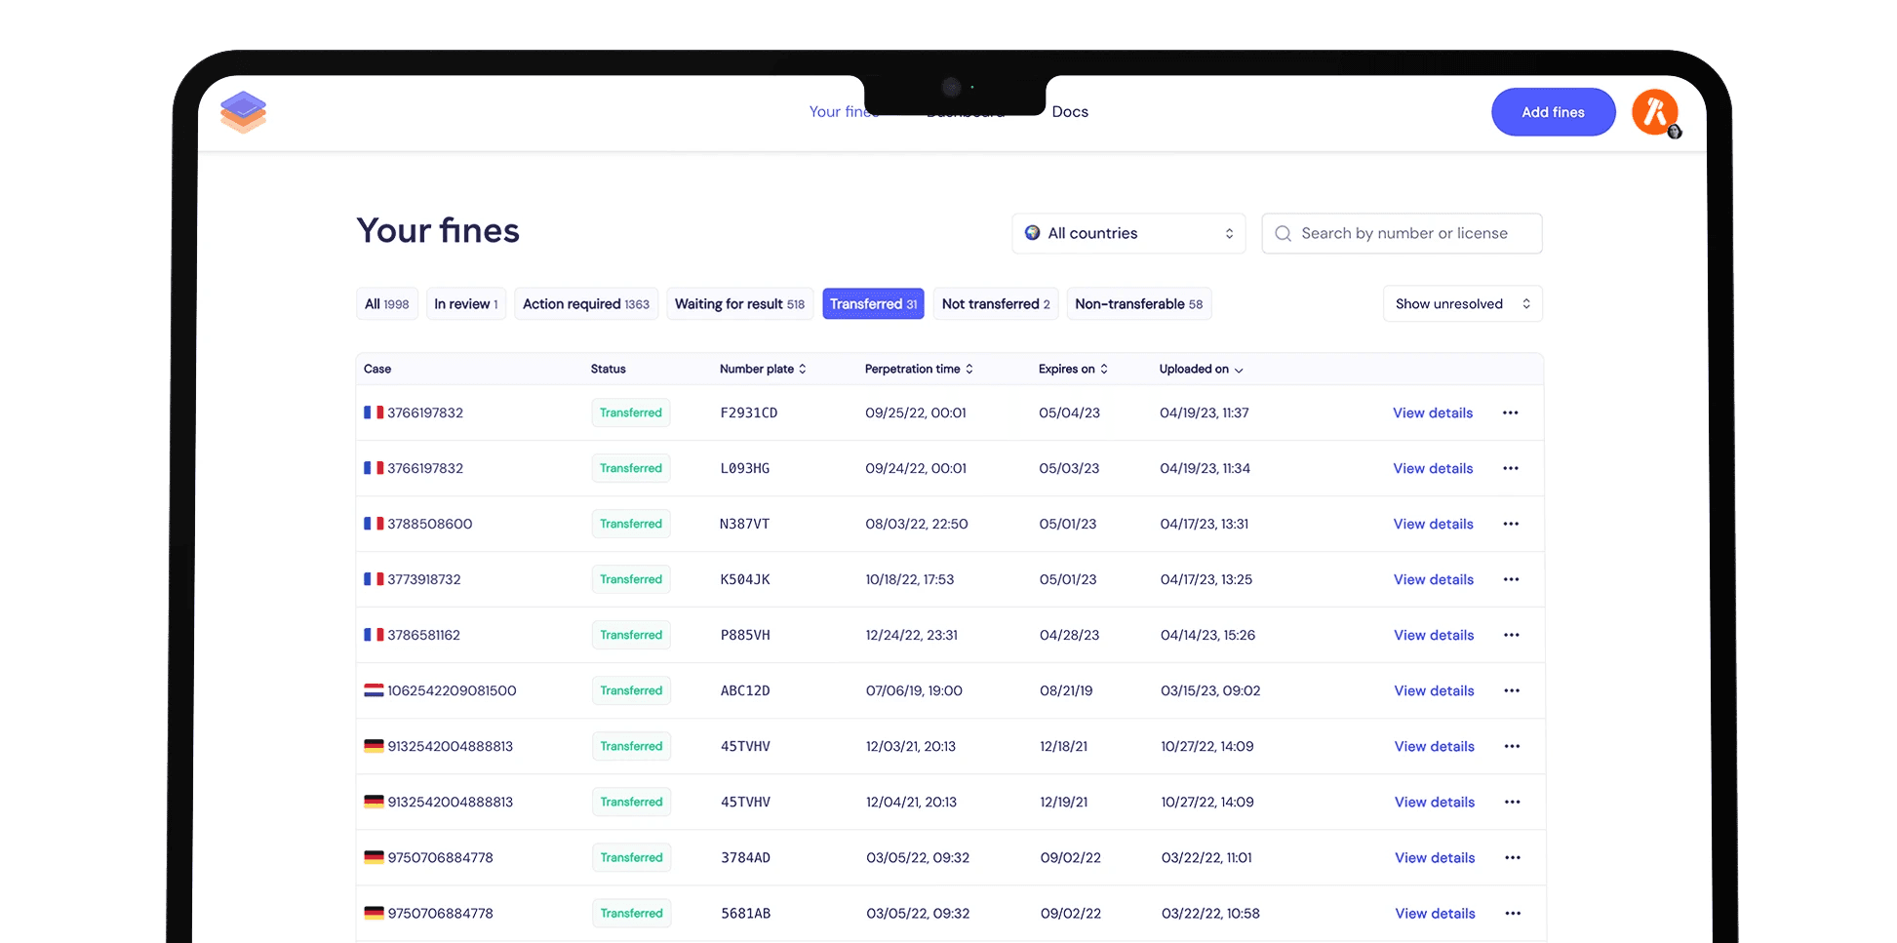This screenshot has height=943, width=1897.
Task: Click case number 1062542209081500
Action: (453, 690)
